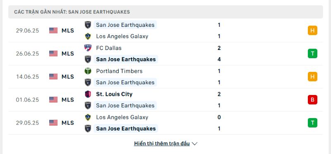Open Portland Timbers team page
Screen dimensions: 331x154
[119, 71]
